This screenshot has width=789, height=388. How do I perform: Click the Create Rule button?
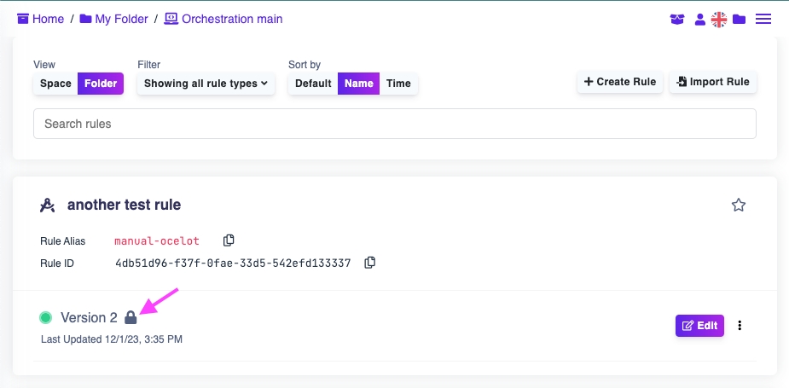(620, 82)
